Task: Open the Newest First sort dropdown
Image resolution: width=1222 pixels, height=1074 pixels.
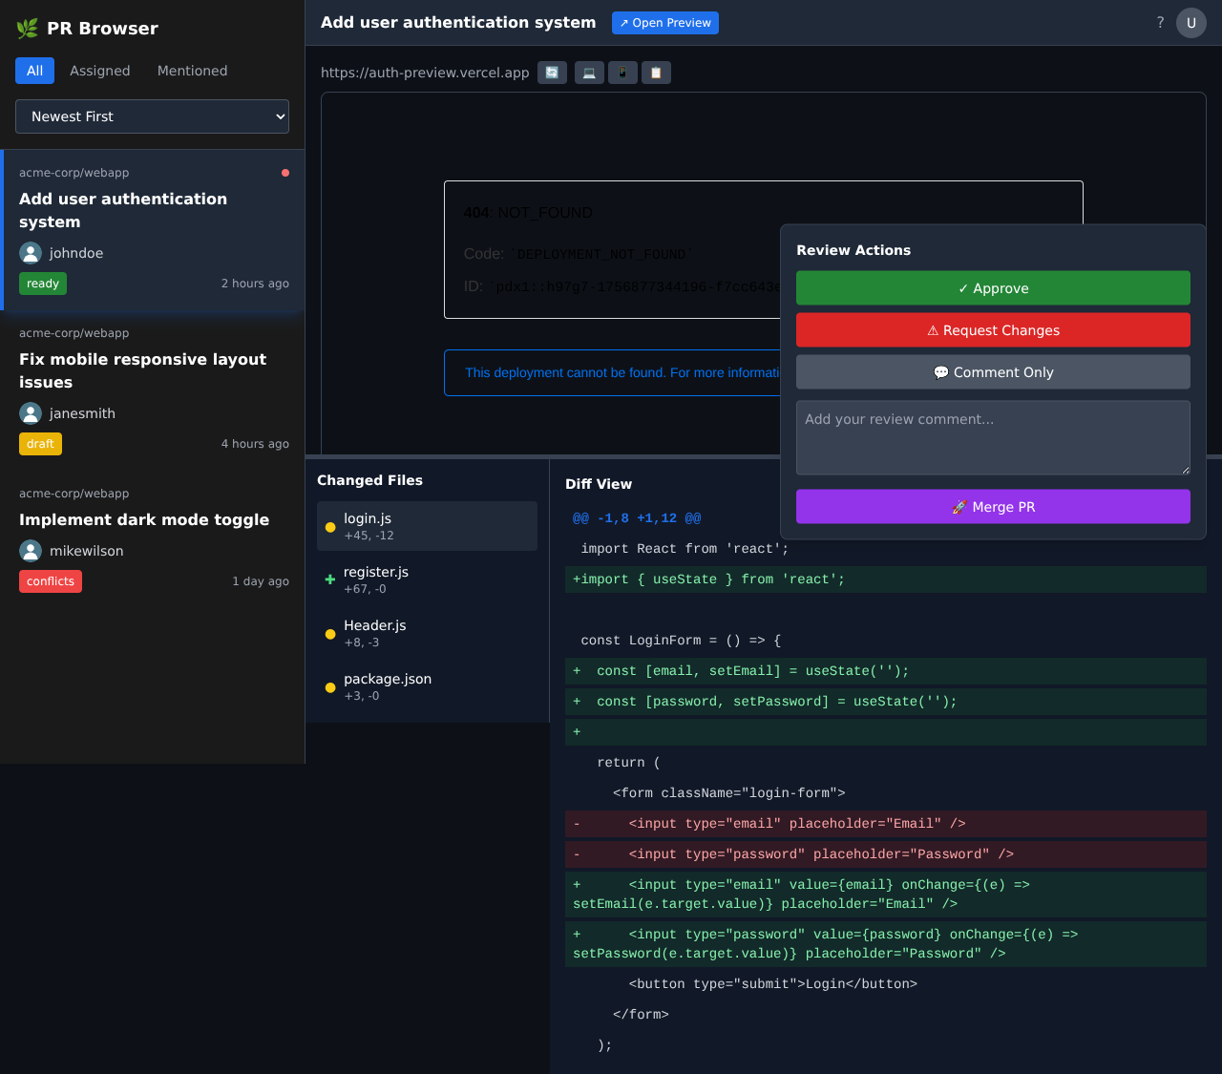Action: tap(152, 116)
